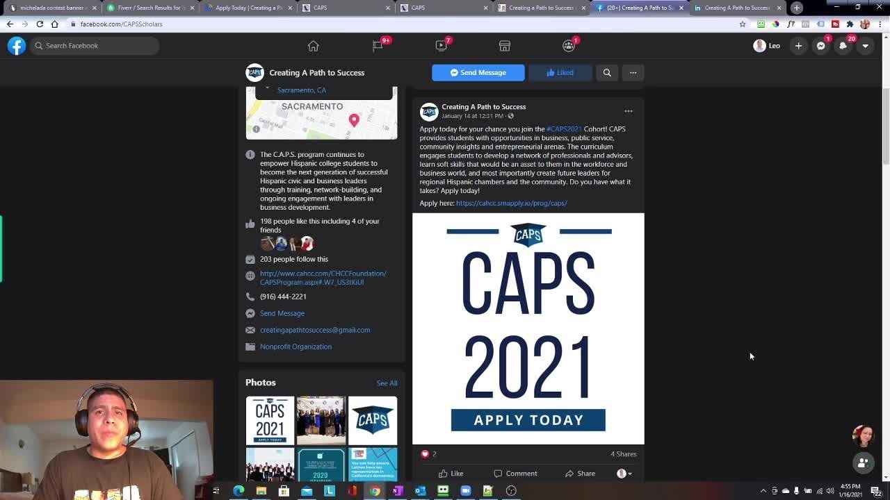Click the post author Creating a Path to Success
The height and width of the screenshot is (500, 890).
[x=484, y=107]
